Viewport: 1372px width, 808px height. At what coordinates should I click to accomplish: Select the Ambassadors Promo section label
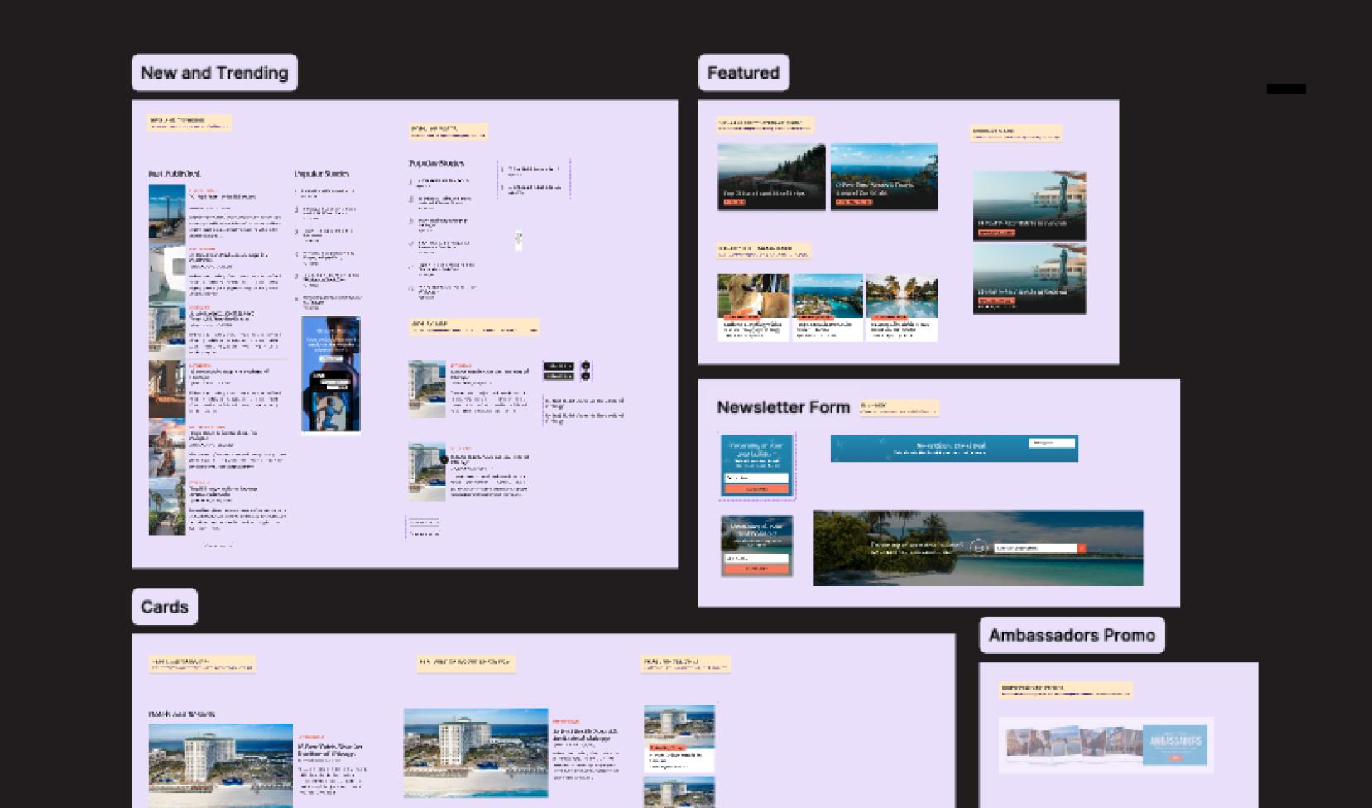tap(1072, 635)
